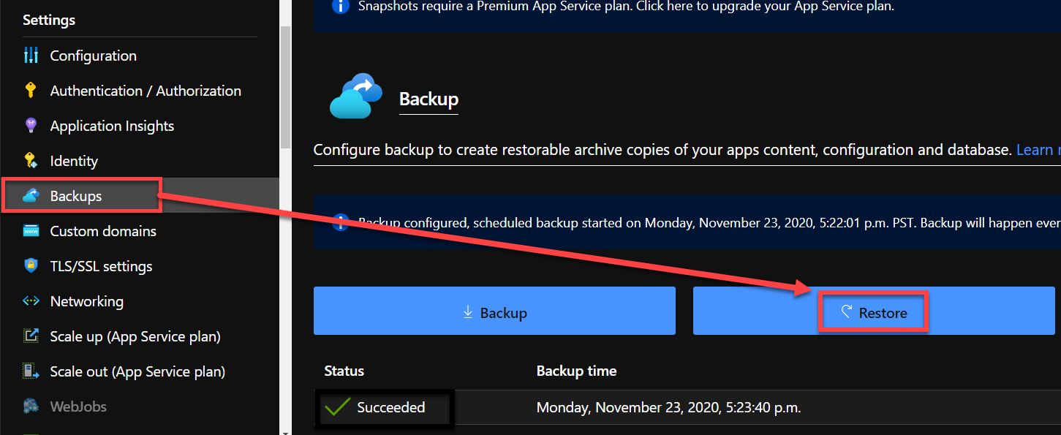Follow the Learn more link
1061x435 pixels.
[x=1037, y=150]
